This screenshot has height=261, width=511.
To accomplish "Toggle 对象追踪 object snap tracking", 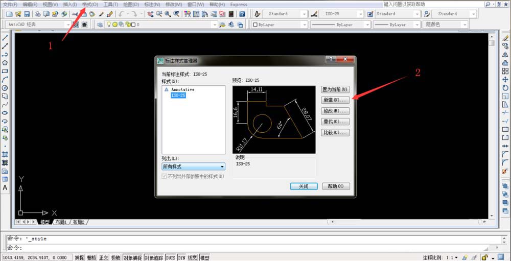I will 154,258.
